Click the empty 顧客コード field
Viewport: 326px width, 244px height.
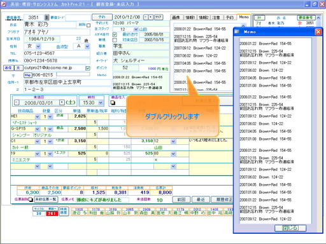78,17
